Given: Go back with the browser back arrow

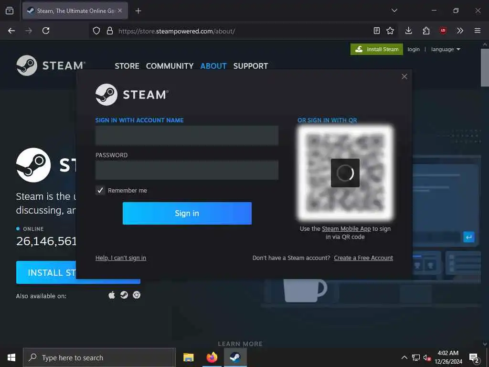Looking at the screenshot, I should [x=11, y=31].
